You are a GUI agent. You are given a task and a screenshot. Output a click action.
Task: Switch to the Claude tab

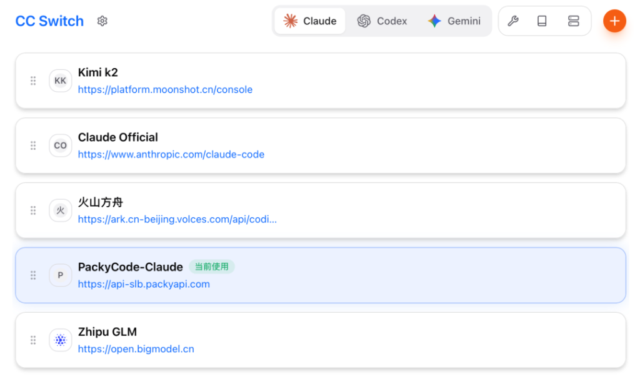coord(310,21)
